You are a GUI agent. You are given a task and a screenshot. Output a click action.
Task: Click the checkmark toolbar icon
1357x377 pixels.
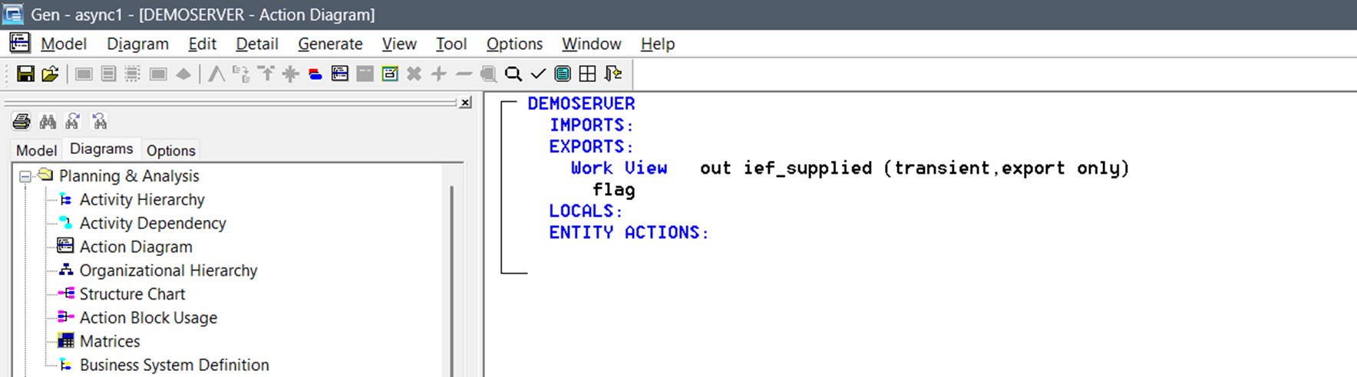(x=538, y=74)
